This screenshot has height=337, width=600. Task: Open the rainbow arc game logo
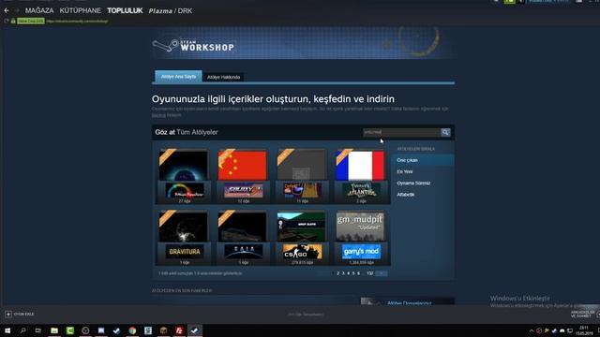point(185,190)
